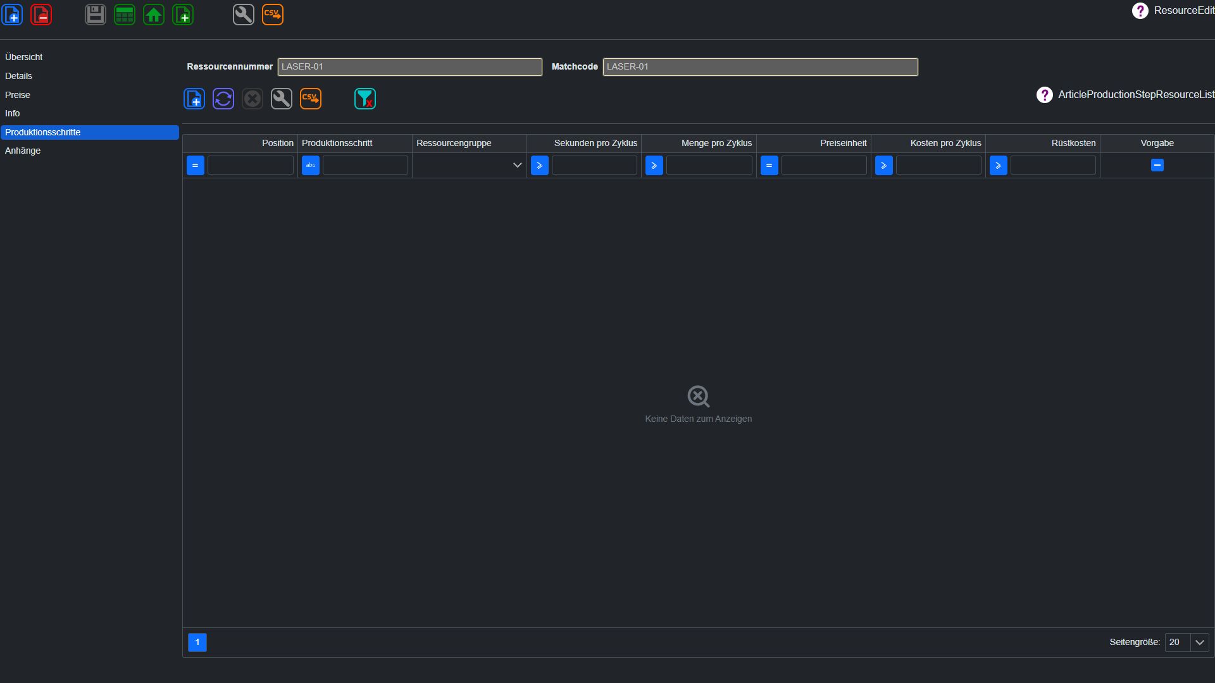Image resolution: width=1215 pixels, height=683 pixels.
Task: Go to page 1 of the list
Action: (197, 642)
